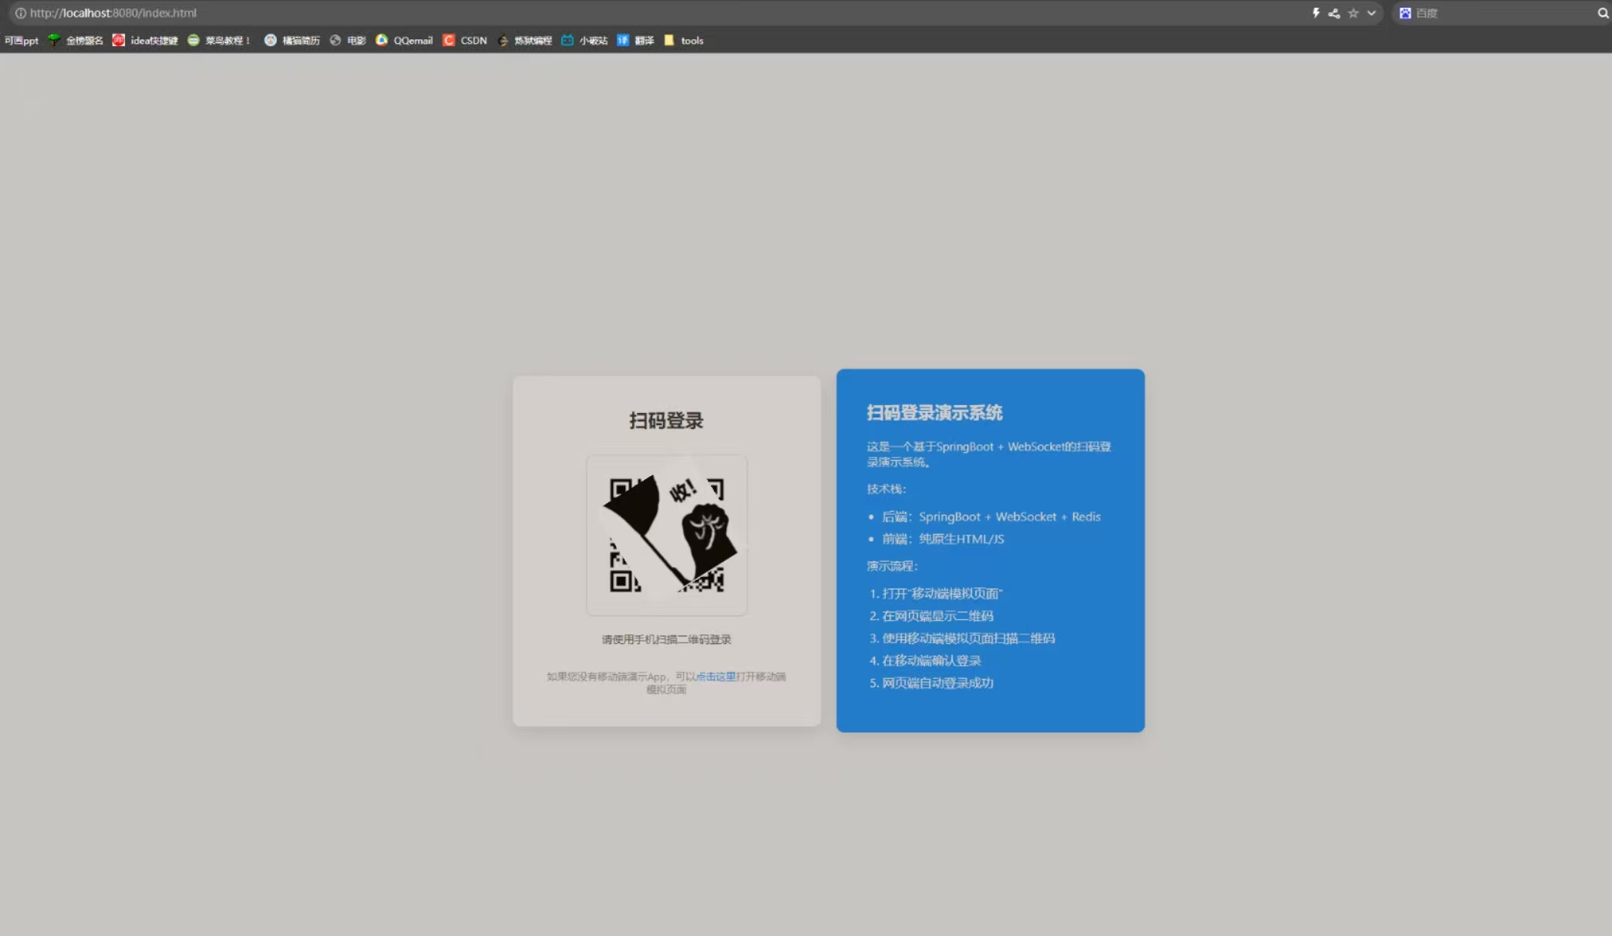Focus the 百度 search input field

pyautogui.click(x=1503, y=13)
